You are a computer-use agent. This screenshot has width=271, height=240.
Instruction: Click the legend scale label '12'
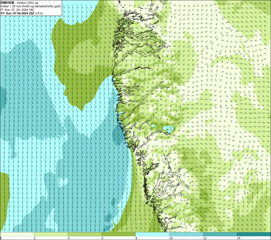point(205,238)
